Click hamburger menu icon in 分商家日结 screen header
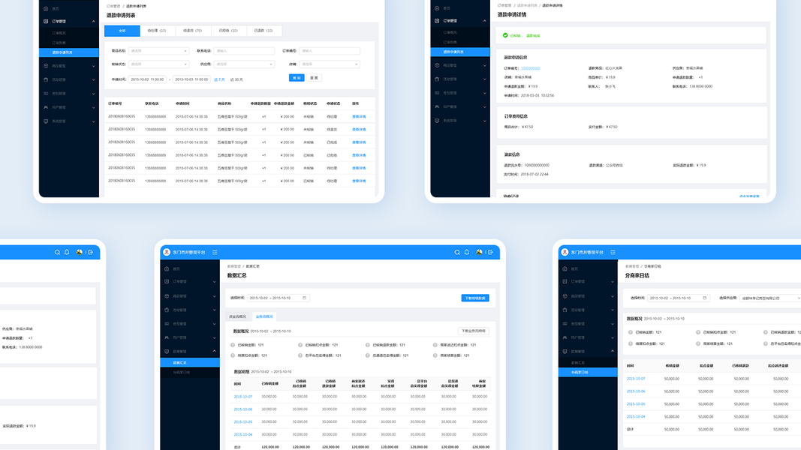This screenshot has height=450, width=801. (x=613, y=252)
